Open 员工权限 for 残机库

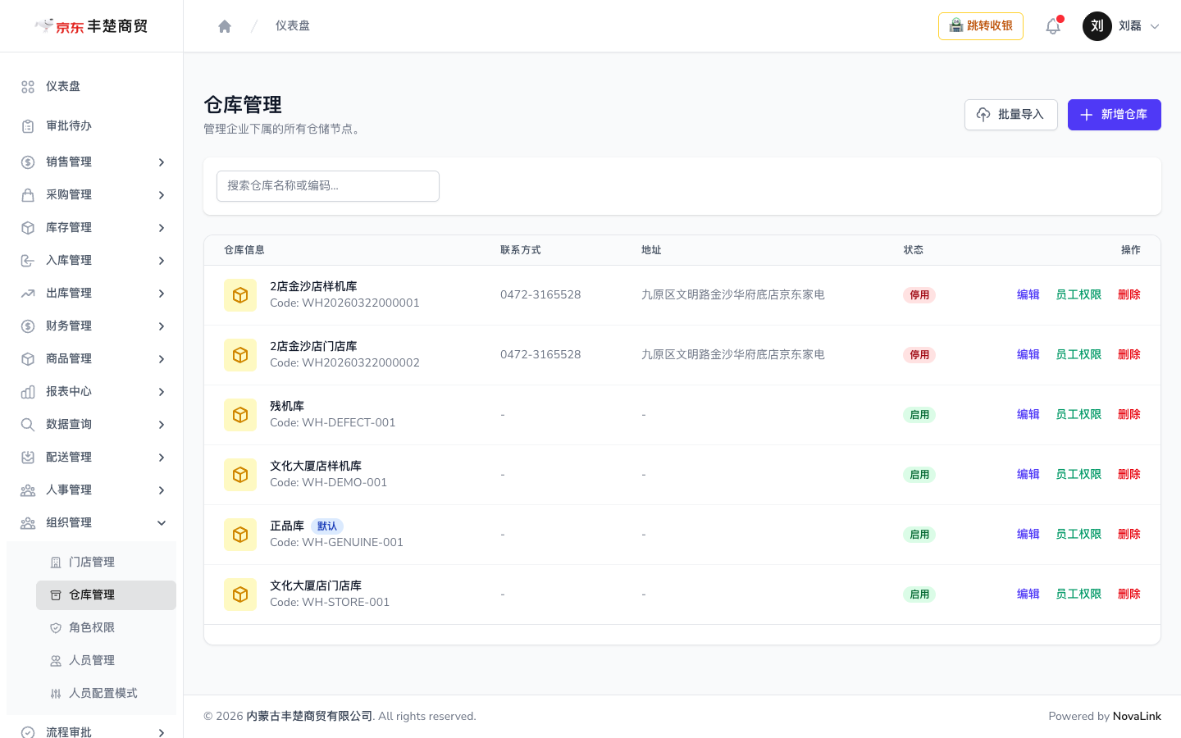click(x=1078, y=415)
